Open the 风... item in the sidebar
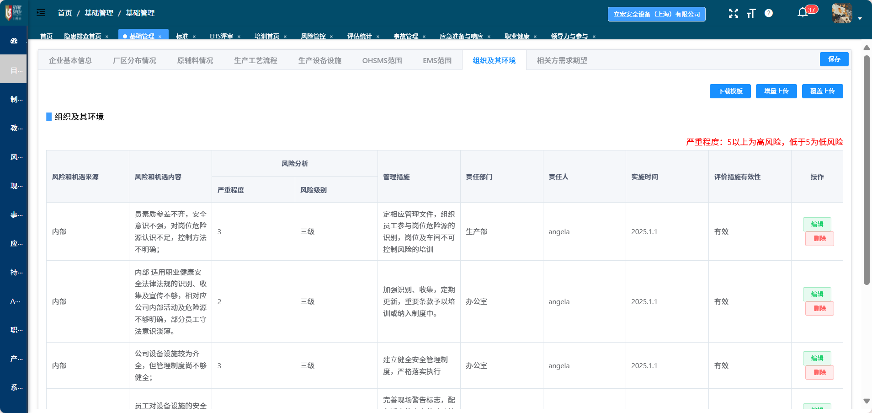 point(16,157)
